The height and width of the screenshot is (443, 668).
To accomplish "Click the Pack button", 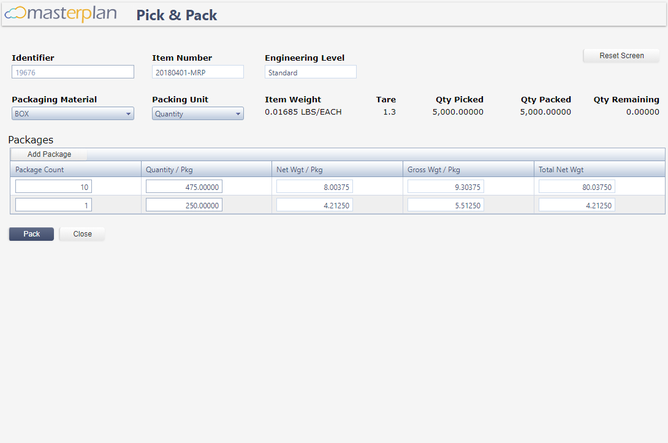I will 31,234.
